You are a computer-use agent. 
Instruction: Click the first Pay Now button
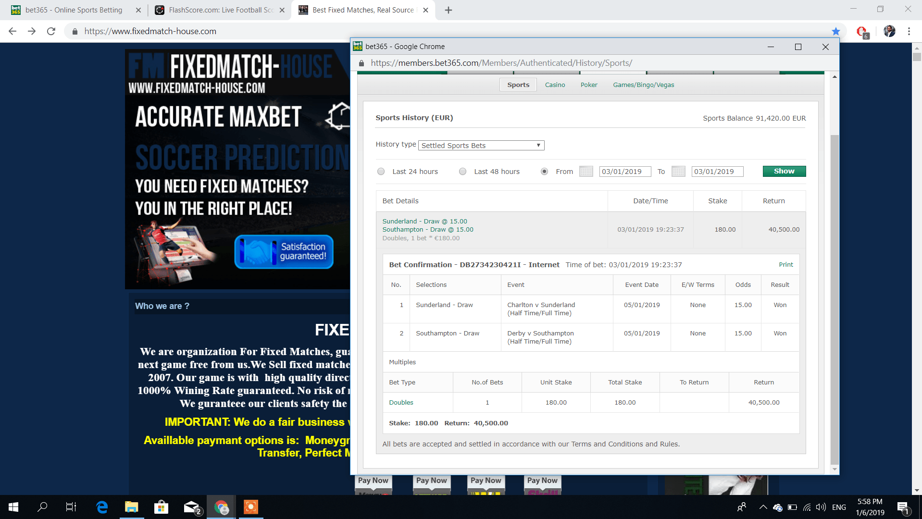[373, 481]
